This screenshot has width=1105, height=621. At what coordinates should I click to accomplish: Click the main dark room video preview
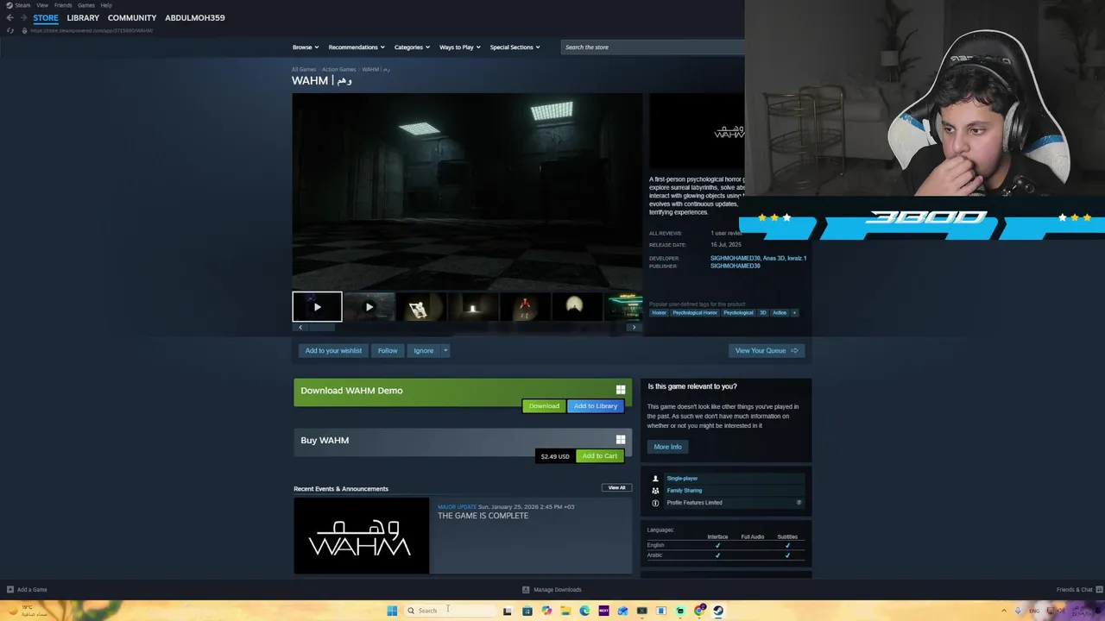coord(467,192)
